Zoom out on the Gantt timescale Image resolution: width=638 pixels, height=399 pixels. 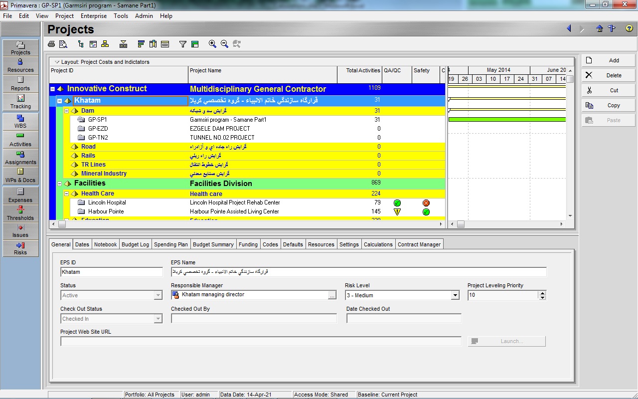click(x=224, y=44)
